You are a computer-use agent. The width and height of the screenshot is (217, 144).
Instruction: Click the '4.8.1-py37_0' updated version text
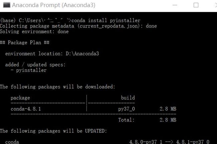pos(193,142)
